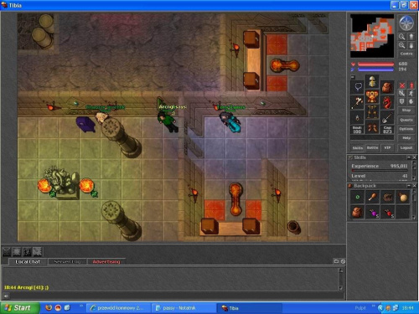419x314 pixels.
Task: Enable chase opponent mode
Action: tap(411, 93)
